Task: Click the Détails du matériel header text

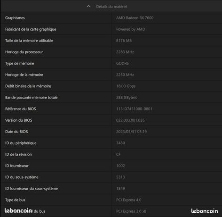Action: pyautogui.click(x=111, y=7)
